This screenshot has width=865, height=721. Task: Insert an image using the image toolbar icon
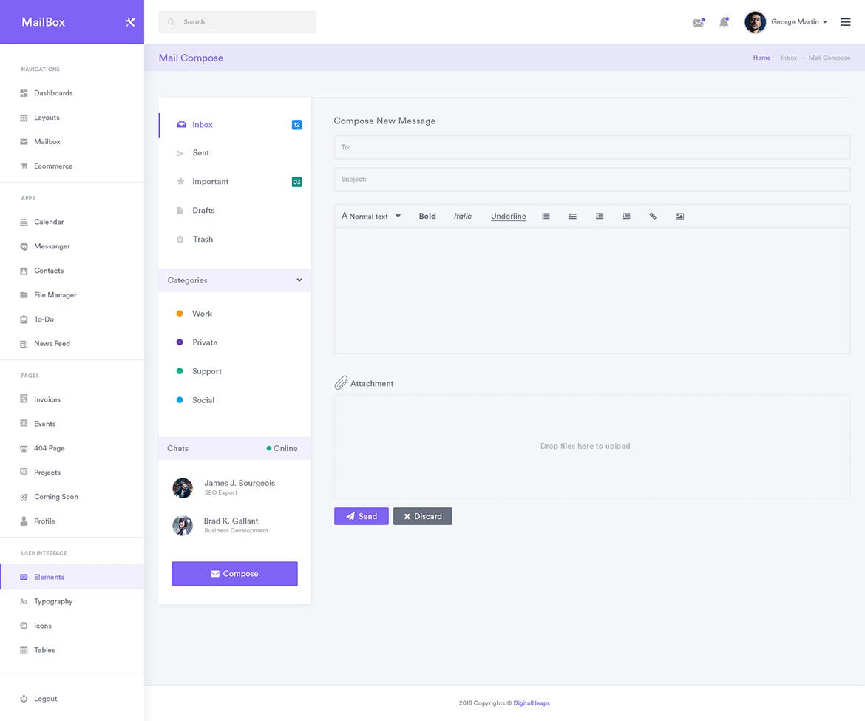[x=679, y=216]
